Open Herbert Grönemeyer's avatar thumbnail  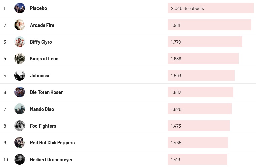[x=20, y=159]
